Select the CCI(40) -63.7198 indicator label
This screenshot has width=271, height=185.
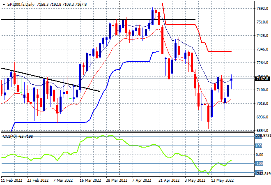[18, 136]
